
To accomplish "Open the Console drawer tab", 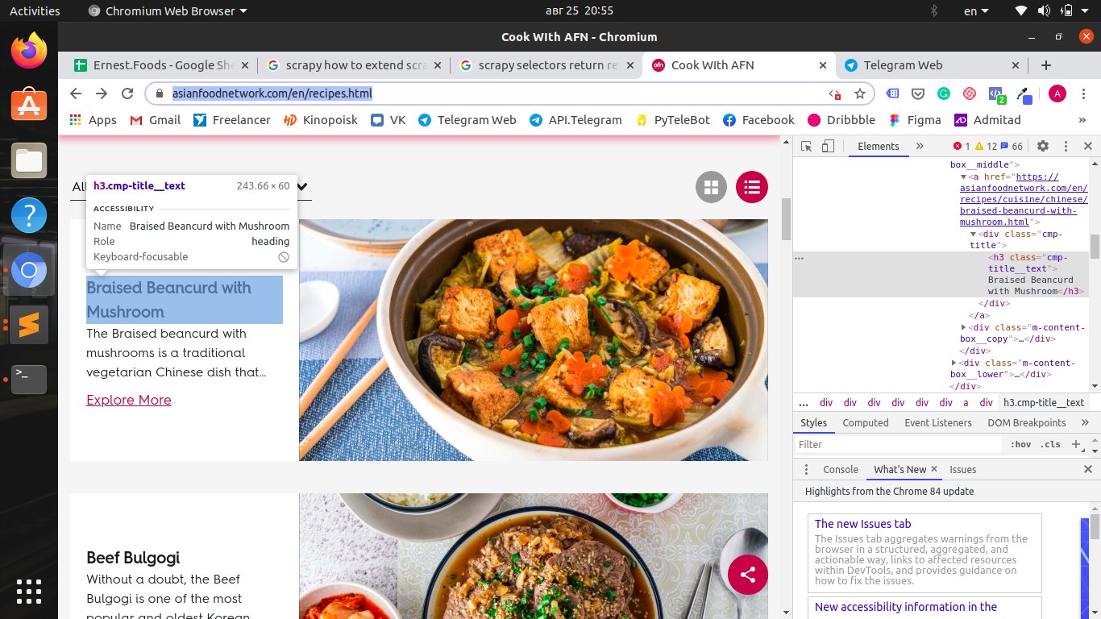I will pyautogui.click(x=841, y=469).
